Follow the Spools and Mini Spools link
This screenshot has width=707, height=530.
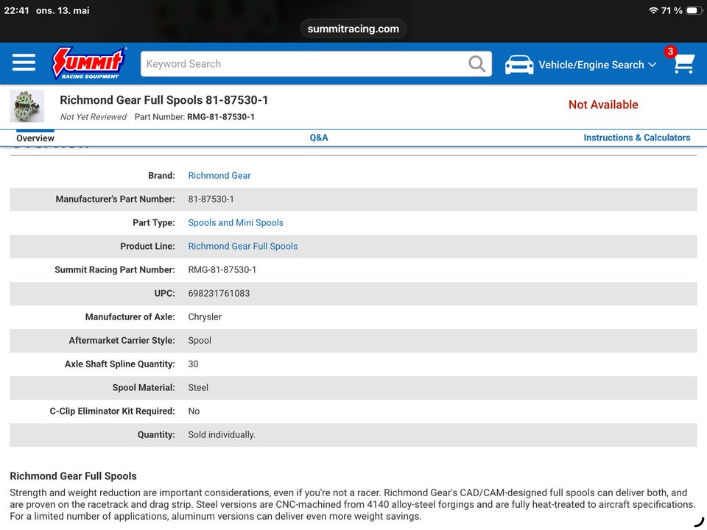coord(236,222)
